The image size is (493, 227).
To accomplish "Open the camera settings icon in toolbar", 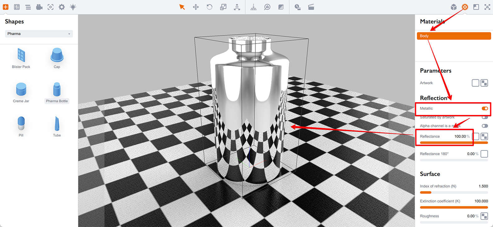I will pyautogui.click(x=39, y=7).
